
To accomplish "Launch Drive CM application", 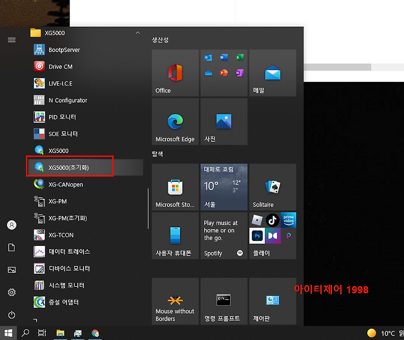I will coord(85,67).
